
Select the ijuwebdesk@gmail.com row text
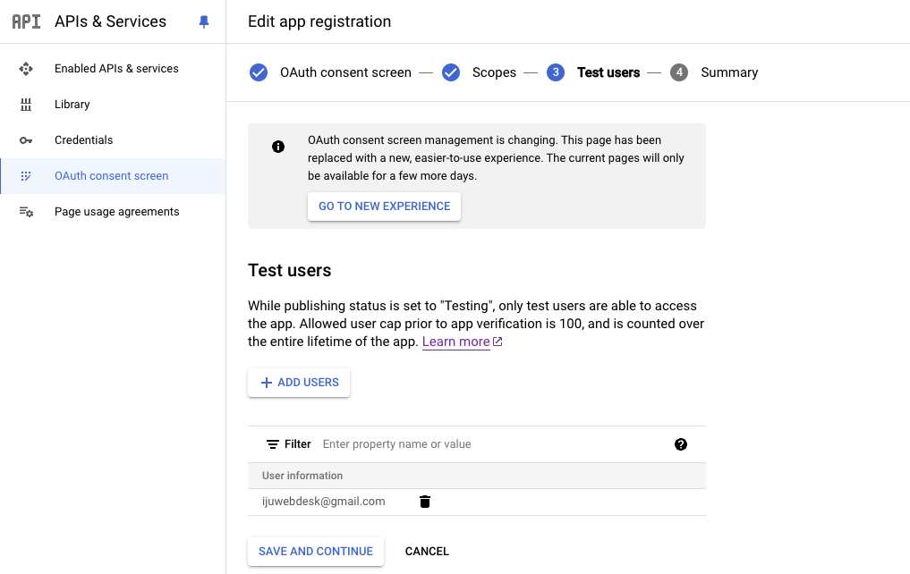pyautogui.click(x=323, y=502)
